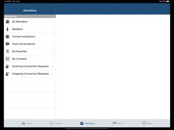Expand All Attendees using its chevron
The width and height of the screenshot is (174, 130).
pyautogui.click(x=53, y=22)
